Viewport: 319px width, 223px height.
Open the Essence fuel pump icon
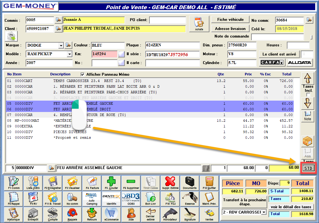point(190,199)
